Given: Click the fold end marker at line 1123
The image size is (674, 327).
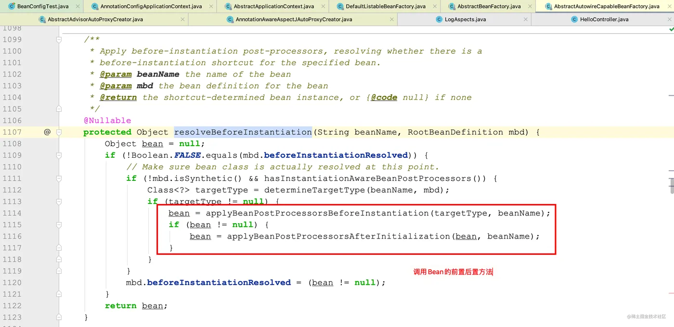Looking at the screenshot, I should pyautogui.click(x=59, y=317).
